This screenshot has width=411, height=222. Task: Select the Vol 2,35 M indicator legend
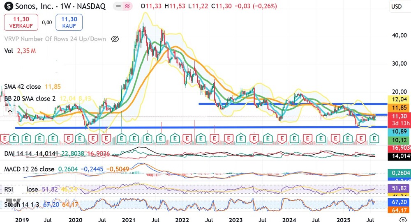point(20,51)
